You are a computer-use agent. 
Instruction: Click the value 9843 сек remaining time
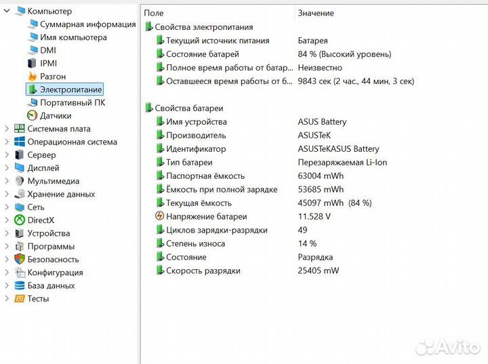[x=356, y=81]
